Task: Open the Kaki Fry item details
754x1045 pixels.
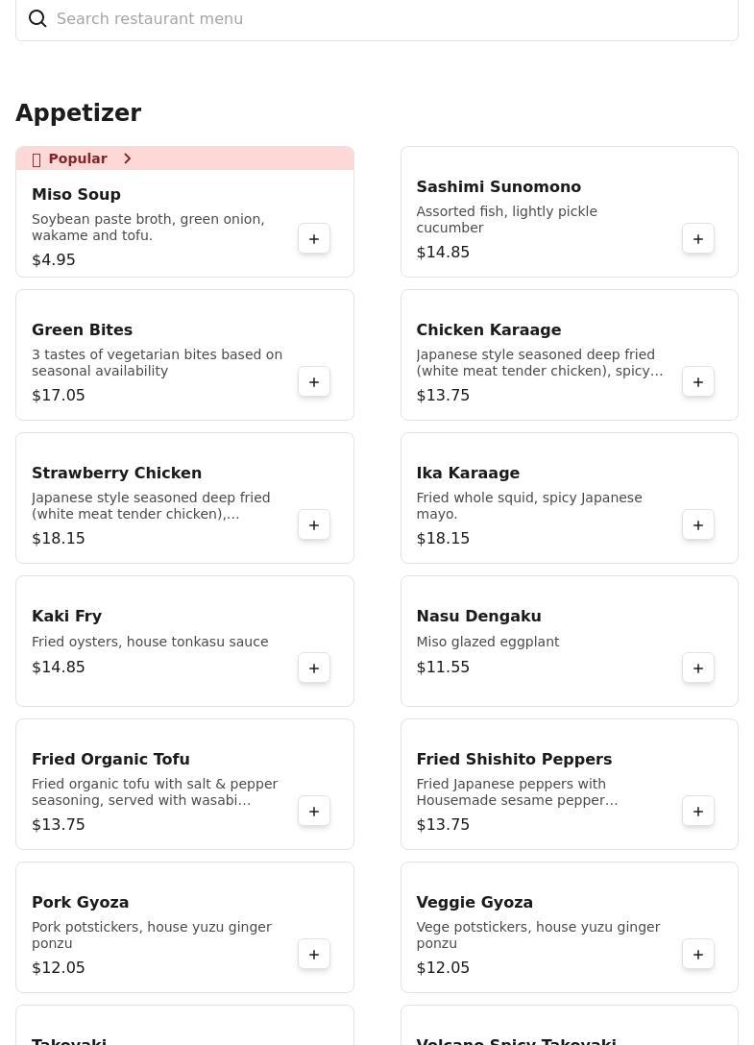Action: coord(67,617)
